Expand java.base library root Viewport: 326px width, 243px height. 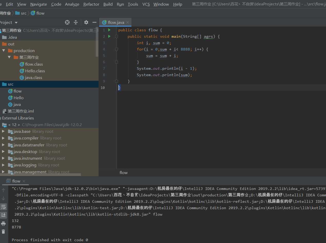(x=3, y=131)
